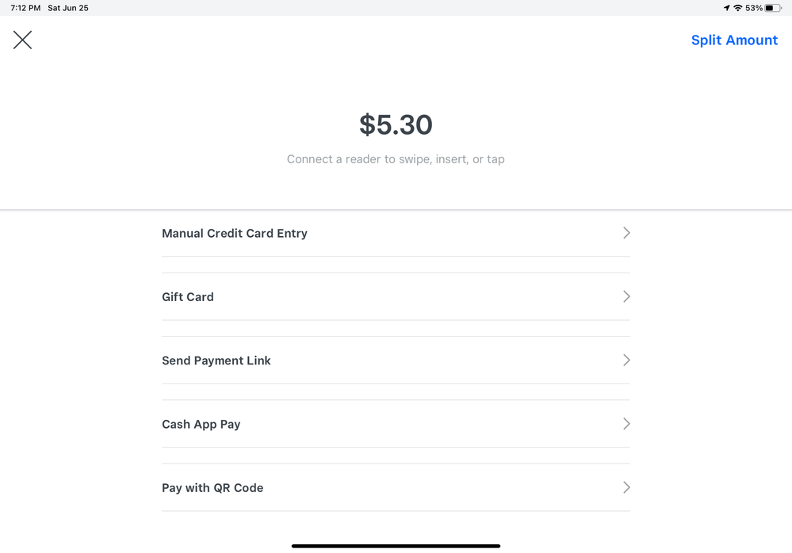This screenshot has width=792, height=553.
Task: Tap the arrow beside Pay with QR Code
Action: click(626, 487)
